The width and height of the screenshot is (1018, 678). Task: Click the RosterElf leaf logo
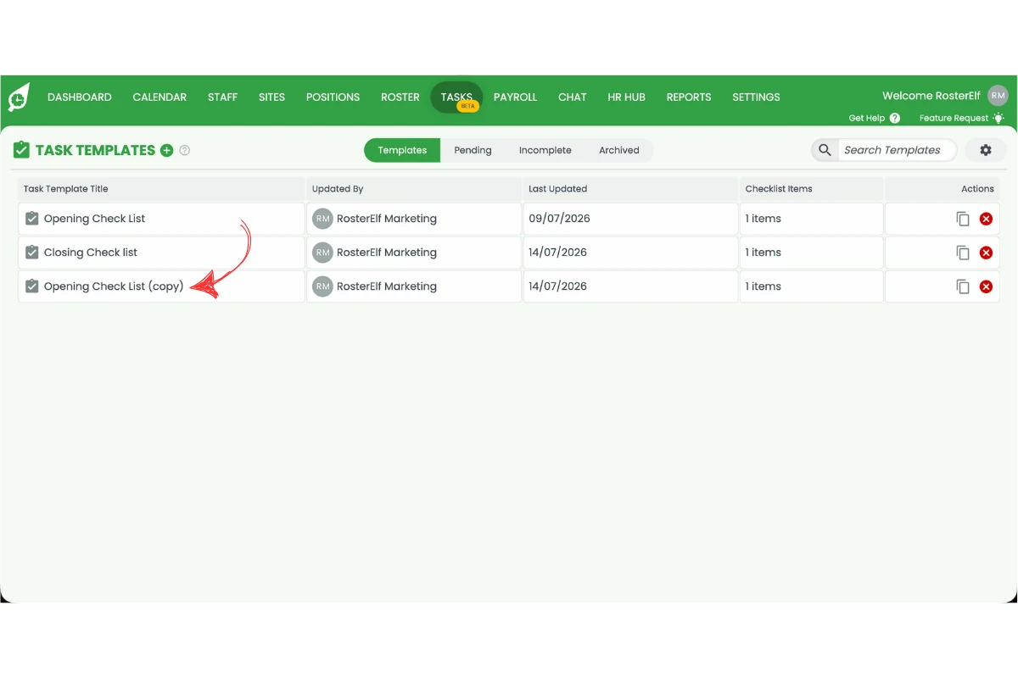19,97
